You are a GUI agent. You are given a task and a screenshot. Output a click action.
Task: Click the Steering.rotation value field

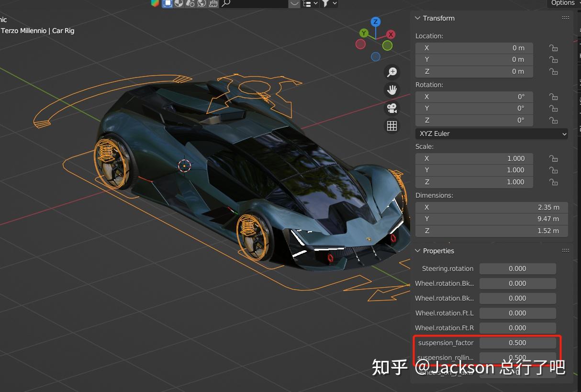[x=517, y=269]
